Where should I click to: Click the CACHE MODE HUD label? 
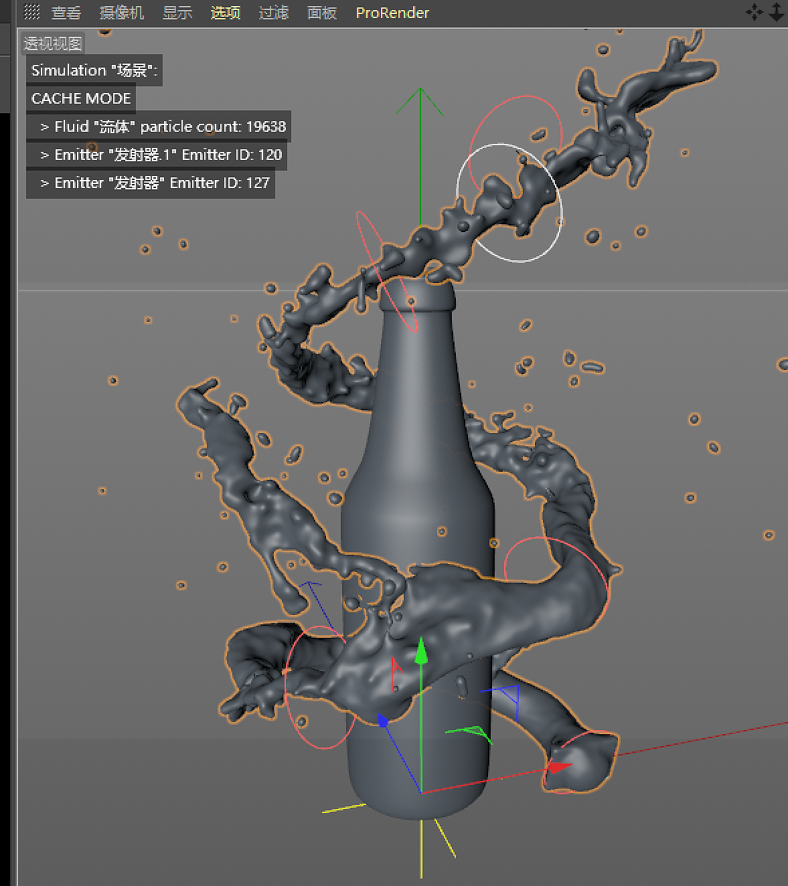[81, 98]
